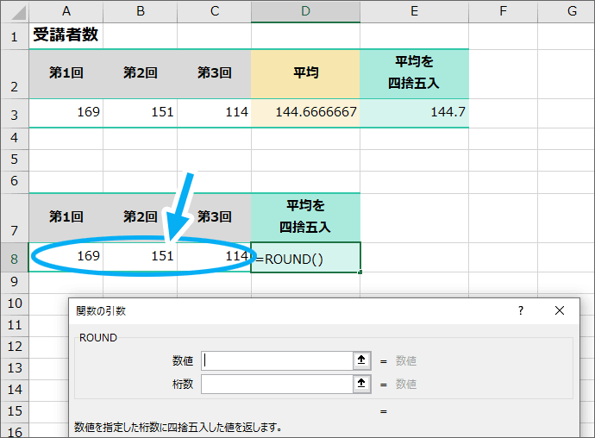Click the collapse-dialog icon beside the first 数値 input

[x=361, y=360]
